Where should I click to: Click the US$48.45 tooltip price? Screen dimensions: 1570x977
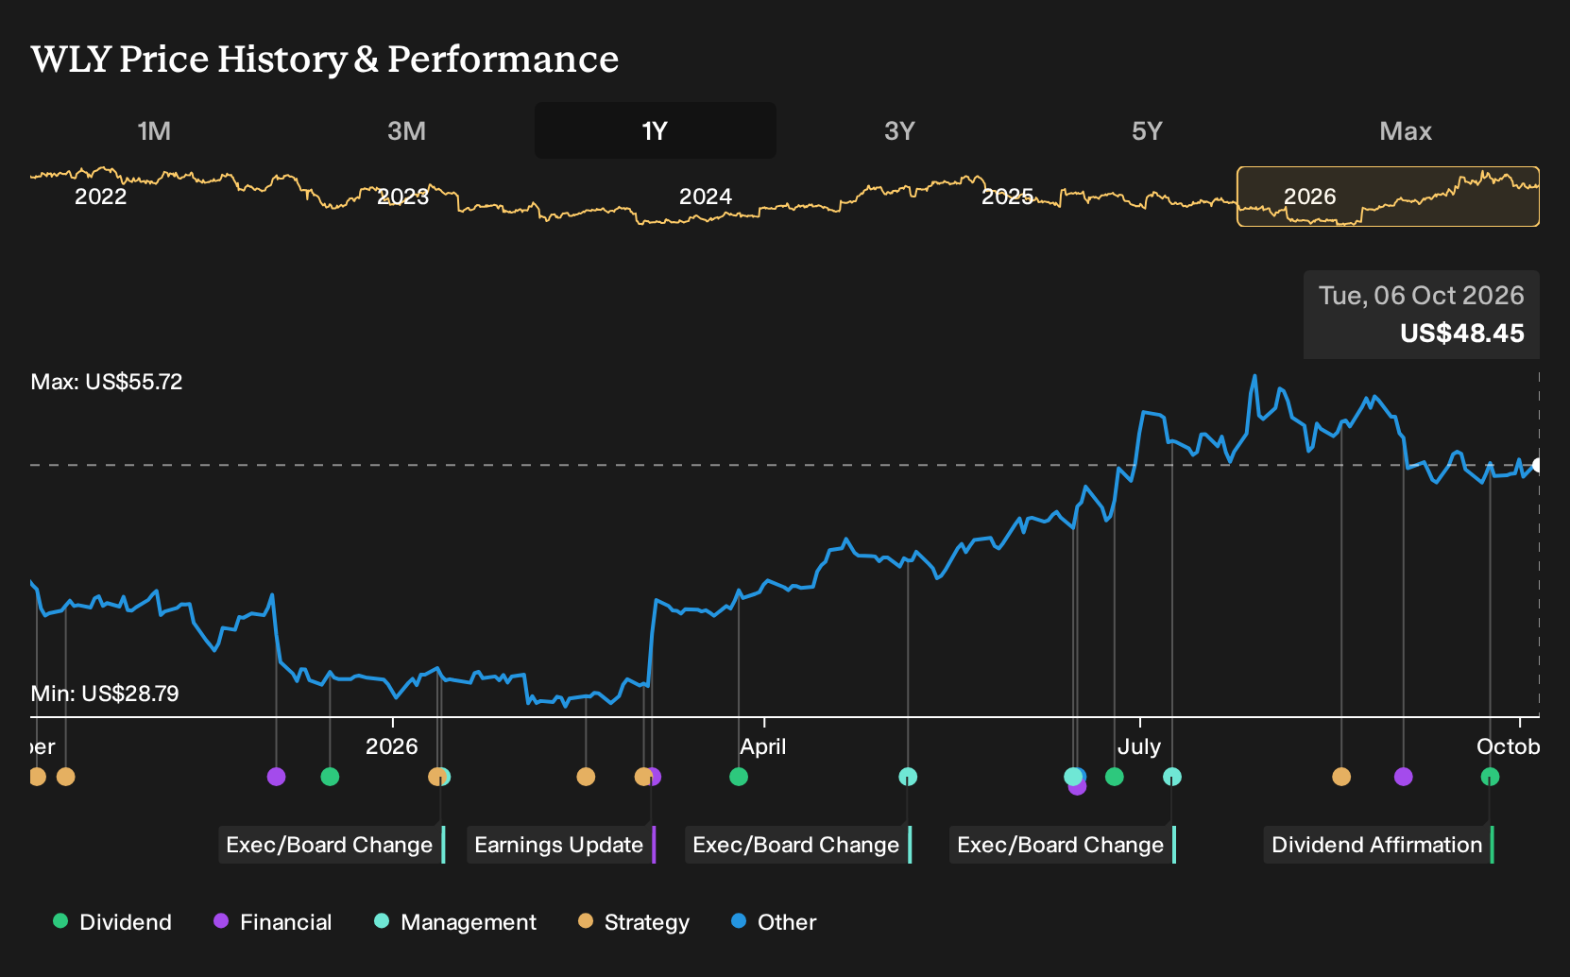[1461, 334]
